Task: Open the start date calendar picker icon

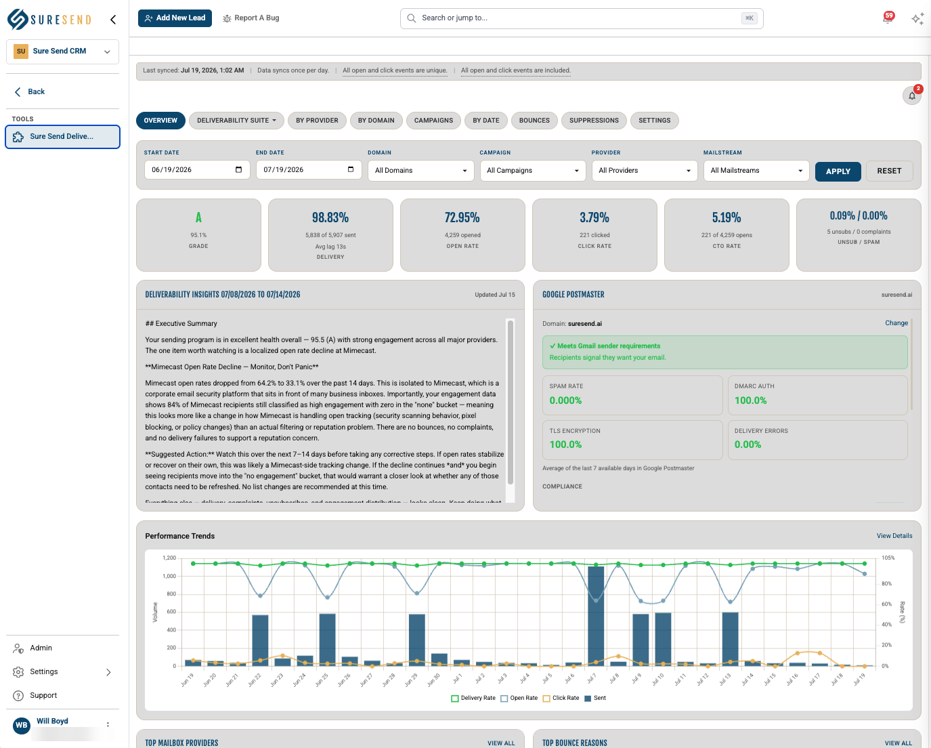Action: click(238, 169)
